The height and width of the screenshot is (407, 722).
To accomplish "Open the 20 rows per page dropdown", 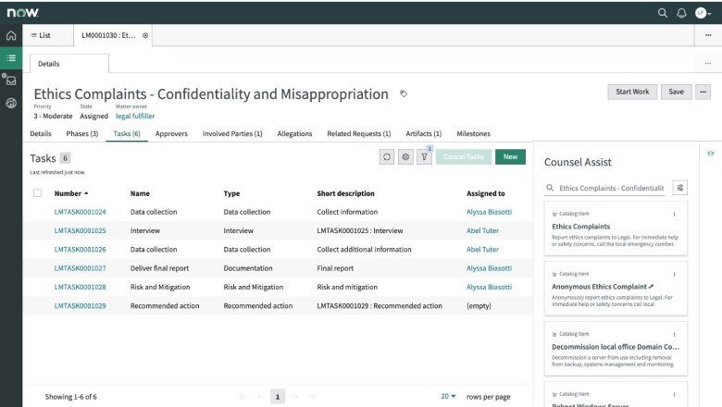I will (448, 396).
